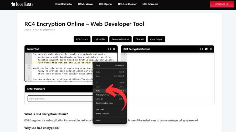Click the Copy Output button
The width and height of the screenshot is (236, 132).
click(156, 39)
